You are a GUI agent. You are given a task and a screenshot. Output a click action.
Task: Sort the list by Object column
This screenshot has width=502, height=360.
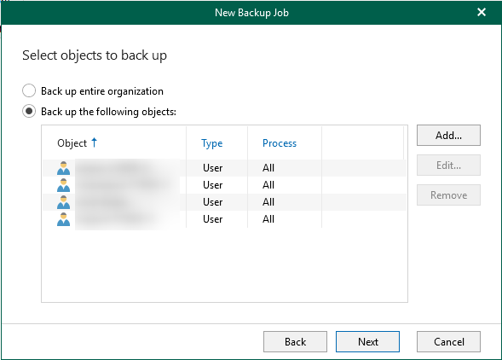pyautogui.click(x=72, y=143)
